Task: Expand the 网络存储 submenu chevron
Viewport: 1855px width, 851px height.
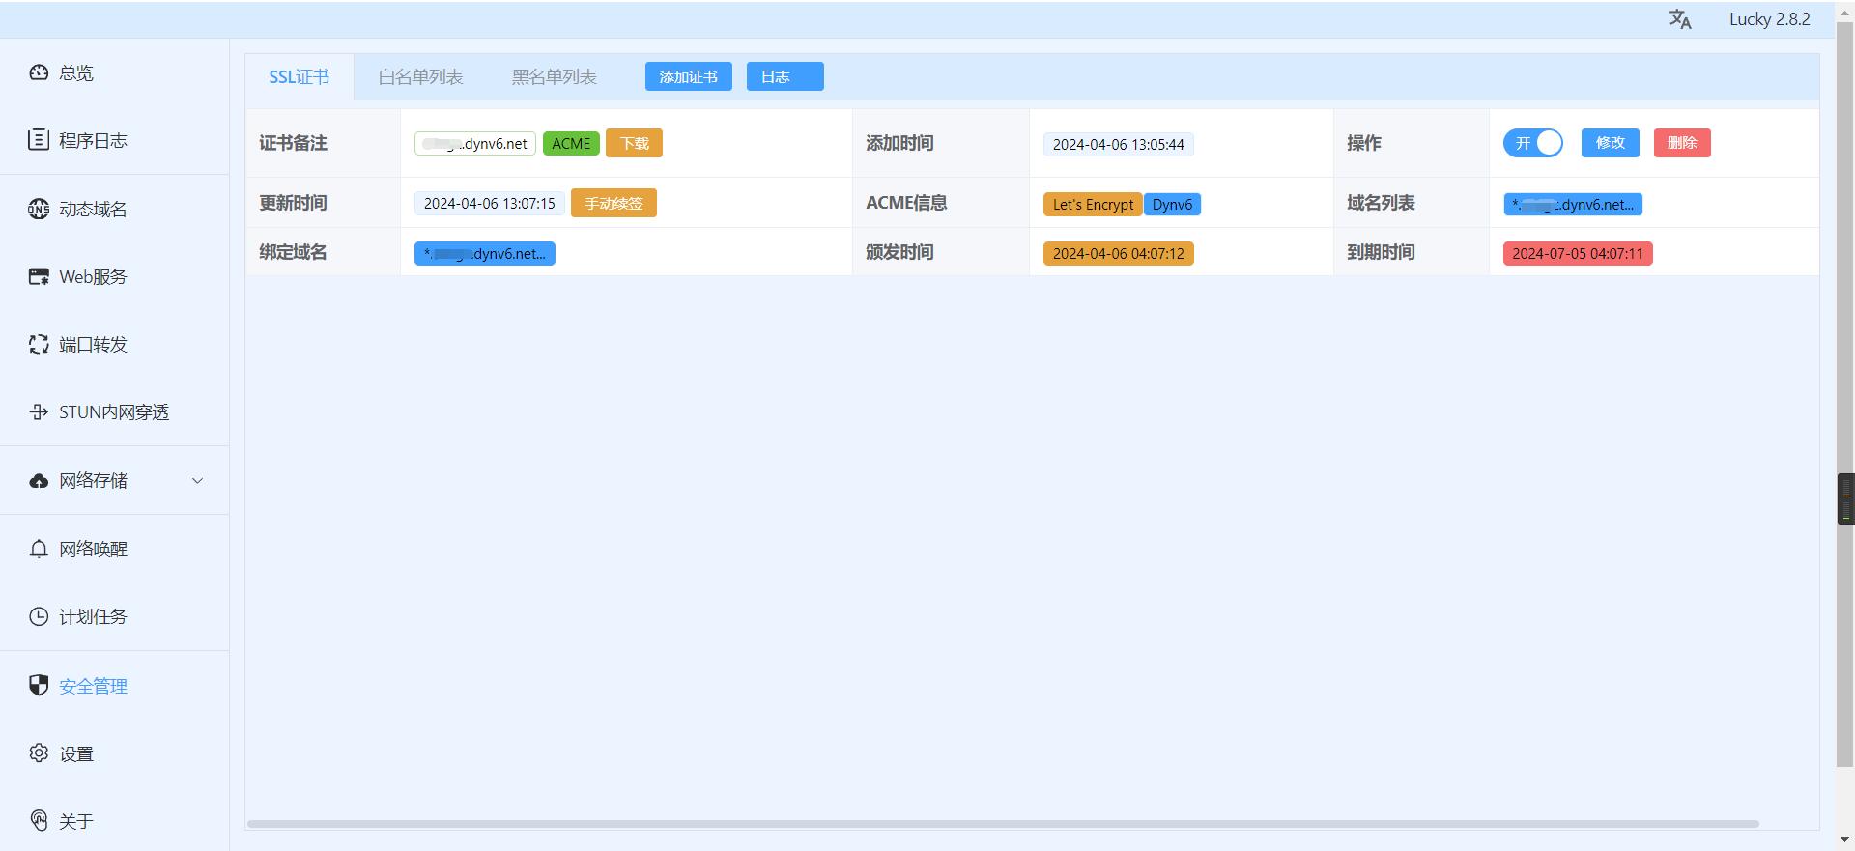Action: pos(197,481)
